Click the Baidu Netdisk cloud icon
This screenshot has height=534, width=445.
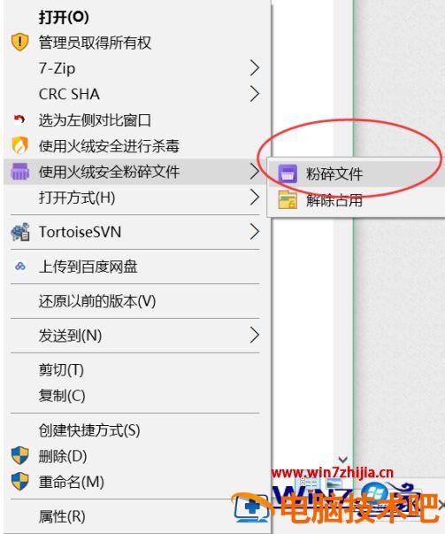20,267
